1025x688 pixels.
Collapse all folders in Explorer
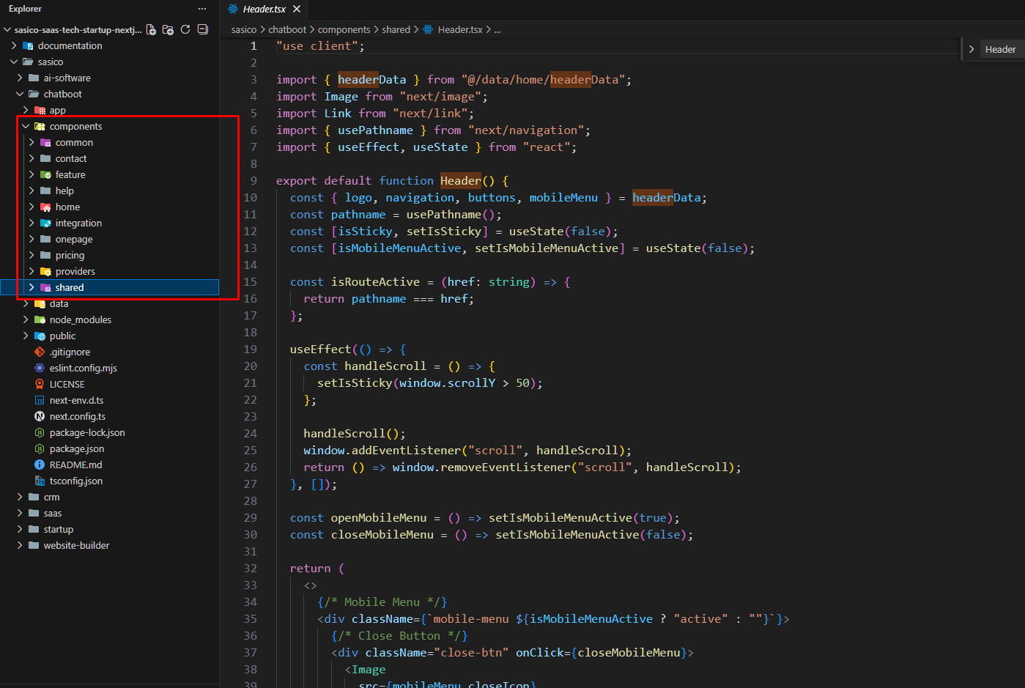click(x=203, y=29)
